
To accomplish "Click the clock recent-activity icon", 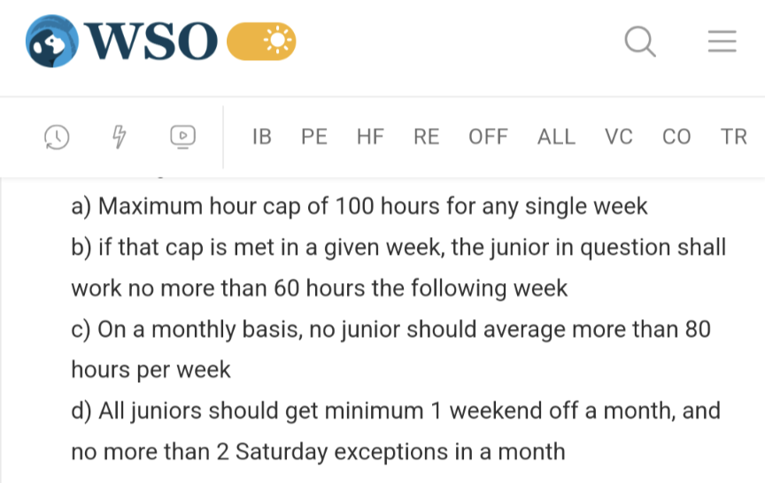I will [x=56, y=136].
